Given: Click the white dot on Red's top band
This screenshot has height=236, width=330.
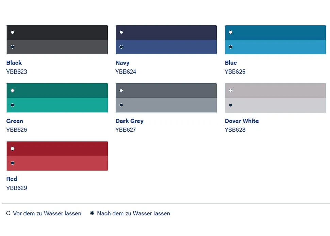Looking at the screenshot, I should 12,148.
